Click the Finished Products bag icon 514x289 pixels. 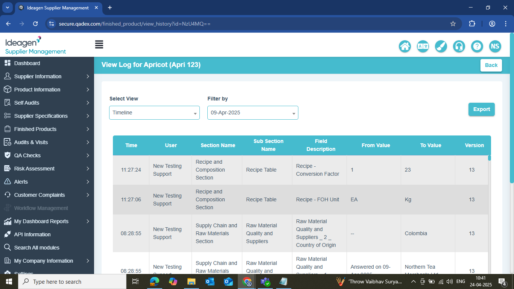coord(7,129)
